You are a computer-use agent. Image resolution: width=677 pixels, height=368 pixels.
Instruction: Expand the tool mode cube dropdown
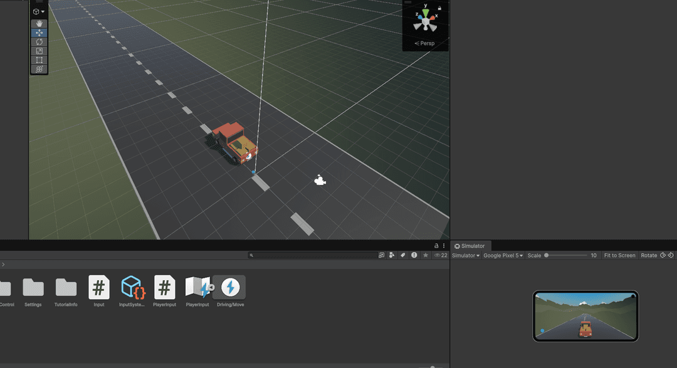point(39,11)
